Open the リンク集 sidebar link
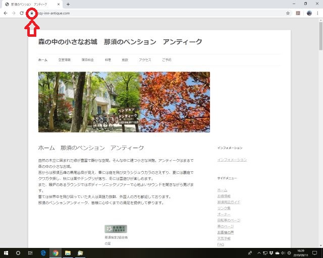The width and height of the screenshot is (323, 258). tap(224, 208)
